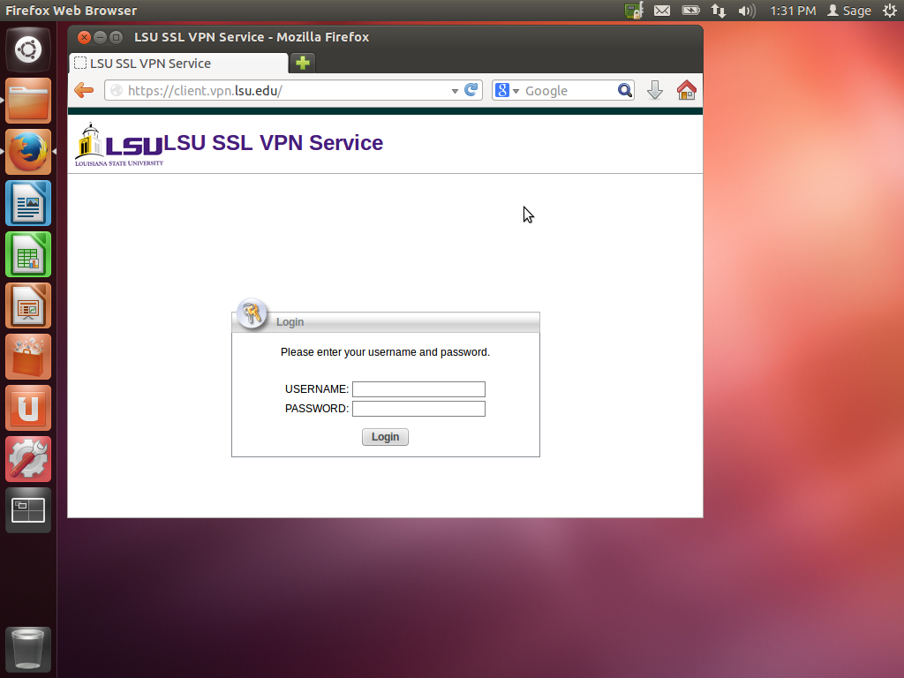Click the Login panel header label

click(x=290, y=322)
